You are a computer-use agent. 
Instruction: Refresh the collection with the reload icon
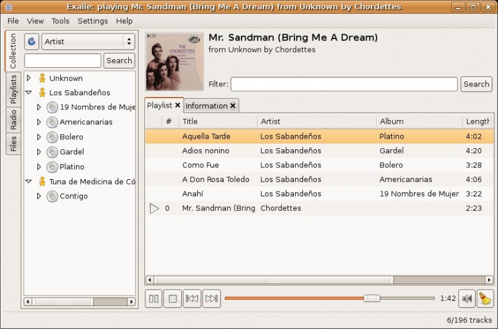point(32,42)
